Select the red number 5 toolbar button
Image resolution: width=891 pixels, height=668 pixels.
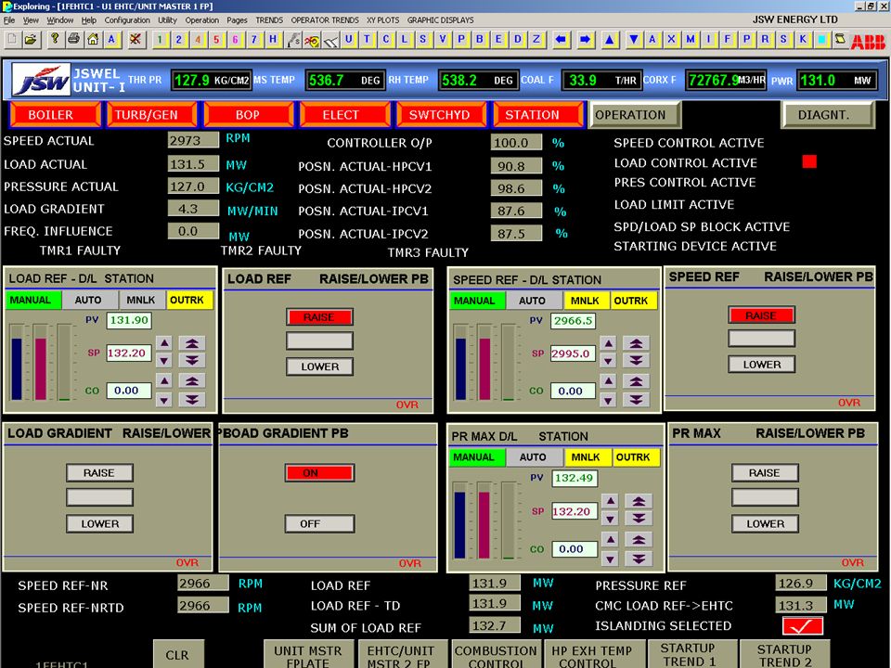pyautogui.click(x=216, y=40)
